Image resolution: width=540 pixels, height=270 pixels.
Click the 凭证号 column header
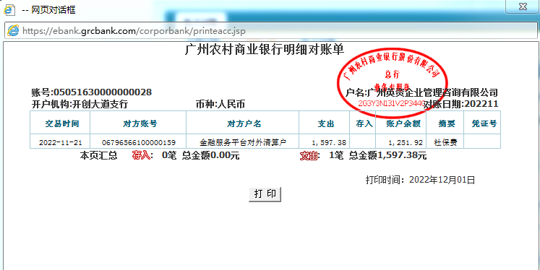click(x=482, y=123)
